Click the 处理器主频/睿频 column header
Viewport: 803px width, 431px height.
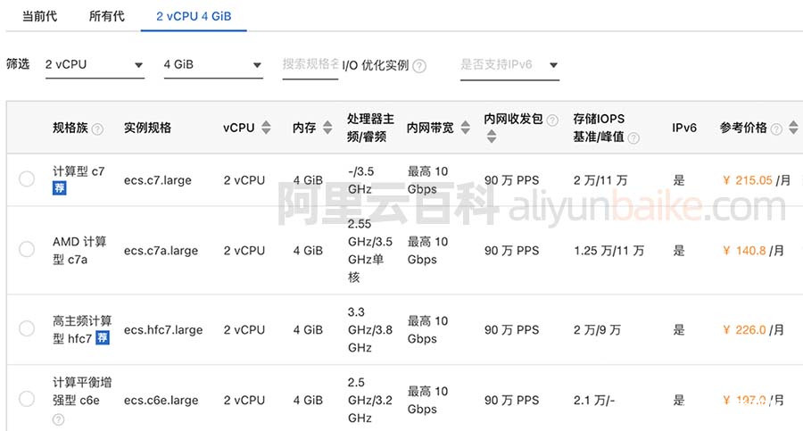coord(371,128)
